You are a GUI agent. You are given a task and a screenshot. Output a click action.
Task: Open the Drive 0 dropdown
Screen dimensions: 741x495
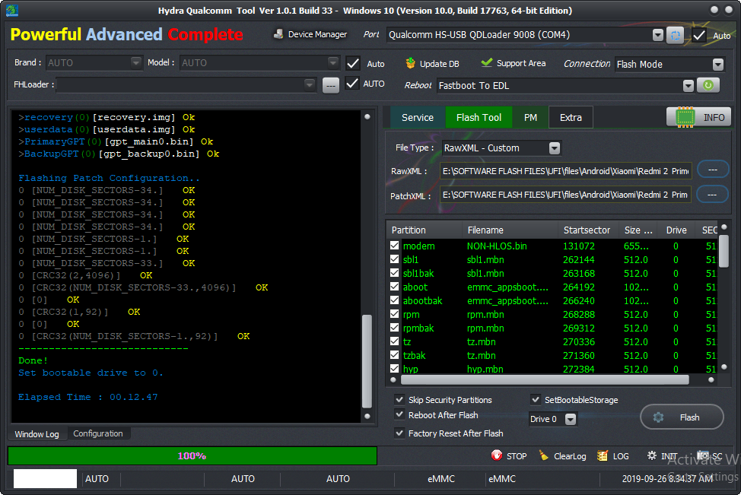tap(571, 419)
